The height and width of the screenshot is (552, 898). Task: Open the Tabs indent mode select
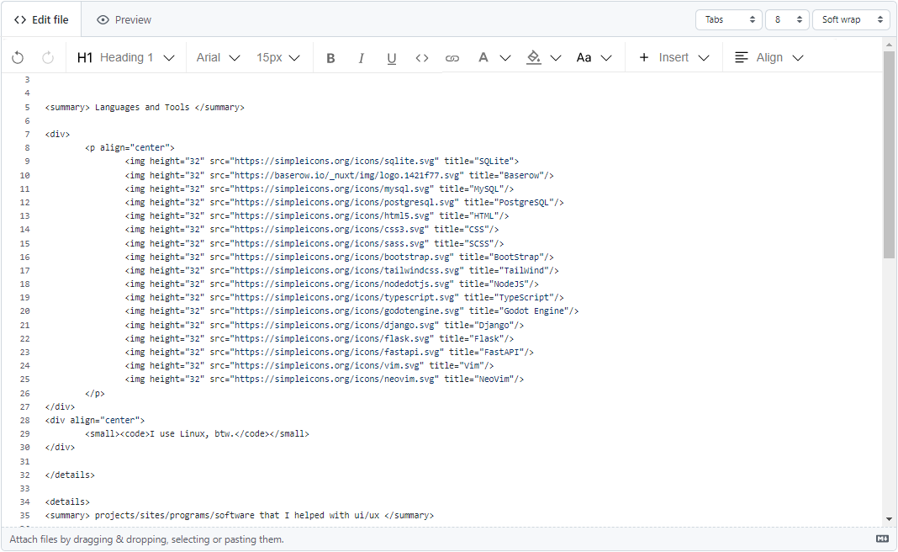point(729,19)
